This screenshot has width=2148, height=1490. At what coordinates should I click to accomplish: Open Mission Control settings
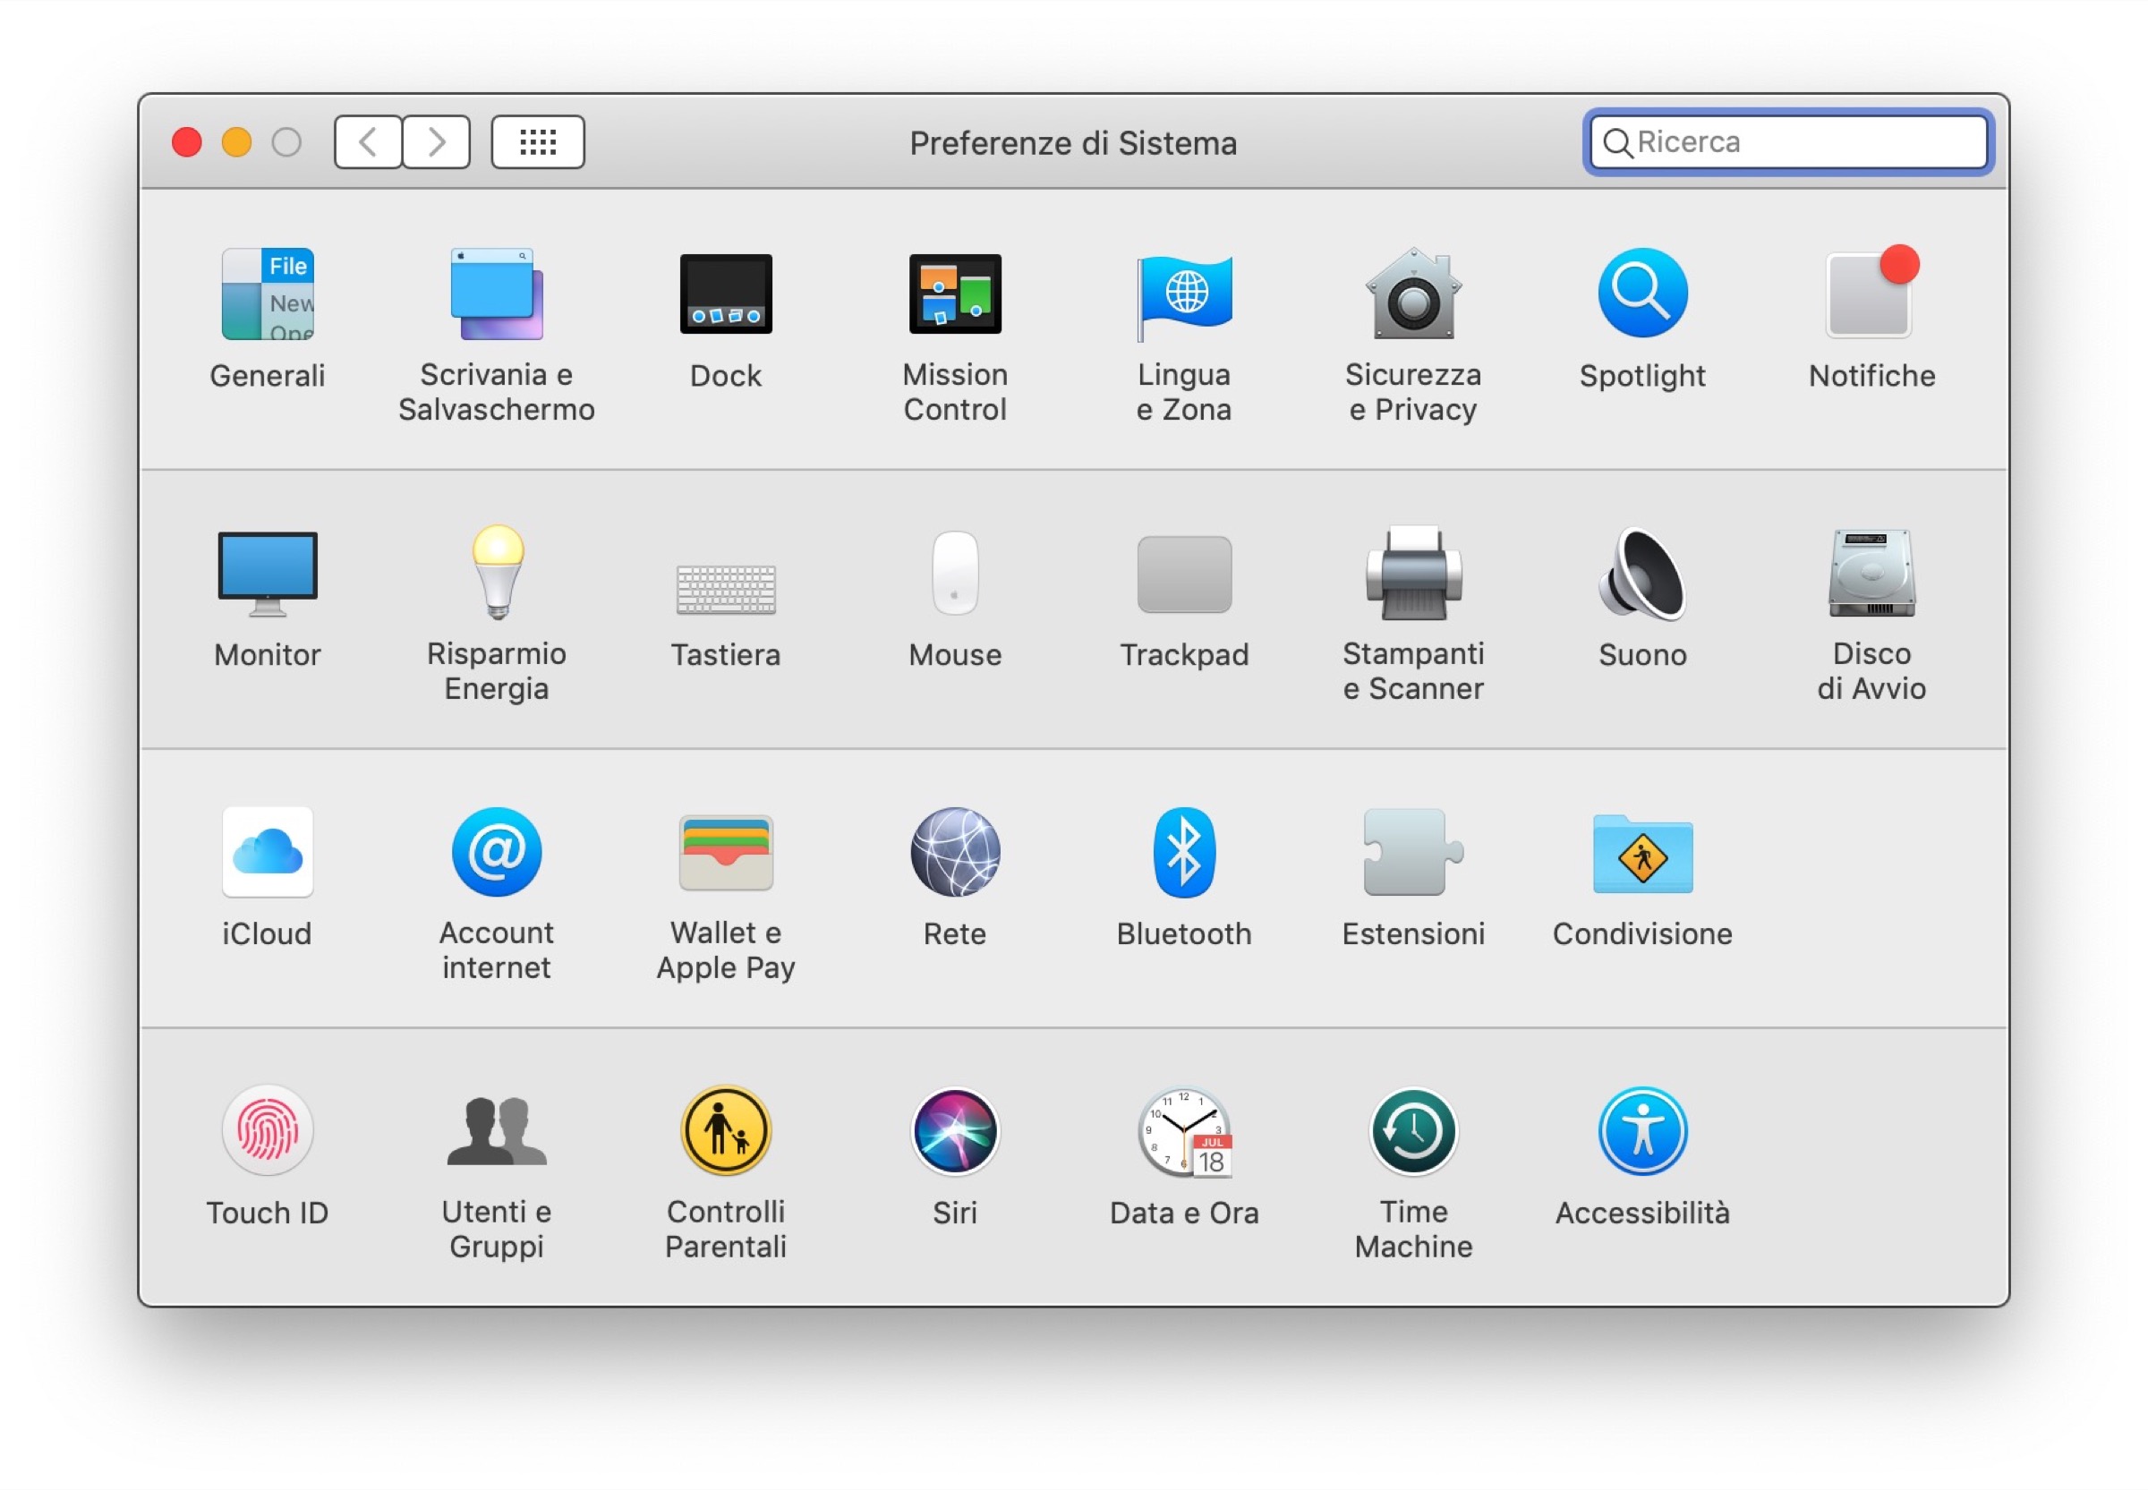954,318
